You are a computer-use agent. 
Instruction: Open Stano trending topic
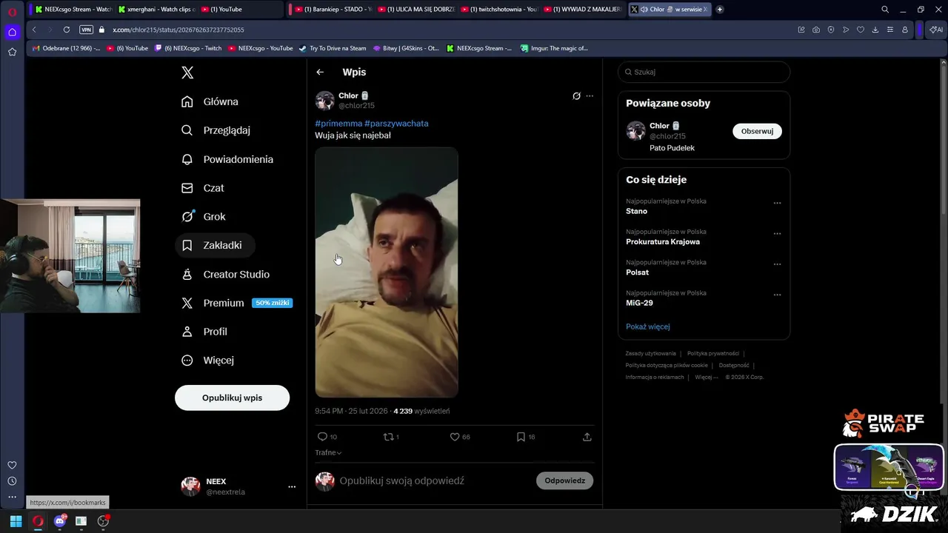pyautogui.click(x=636, y=211)
